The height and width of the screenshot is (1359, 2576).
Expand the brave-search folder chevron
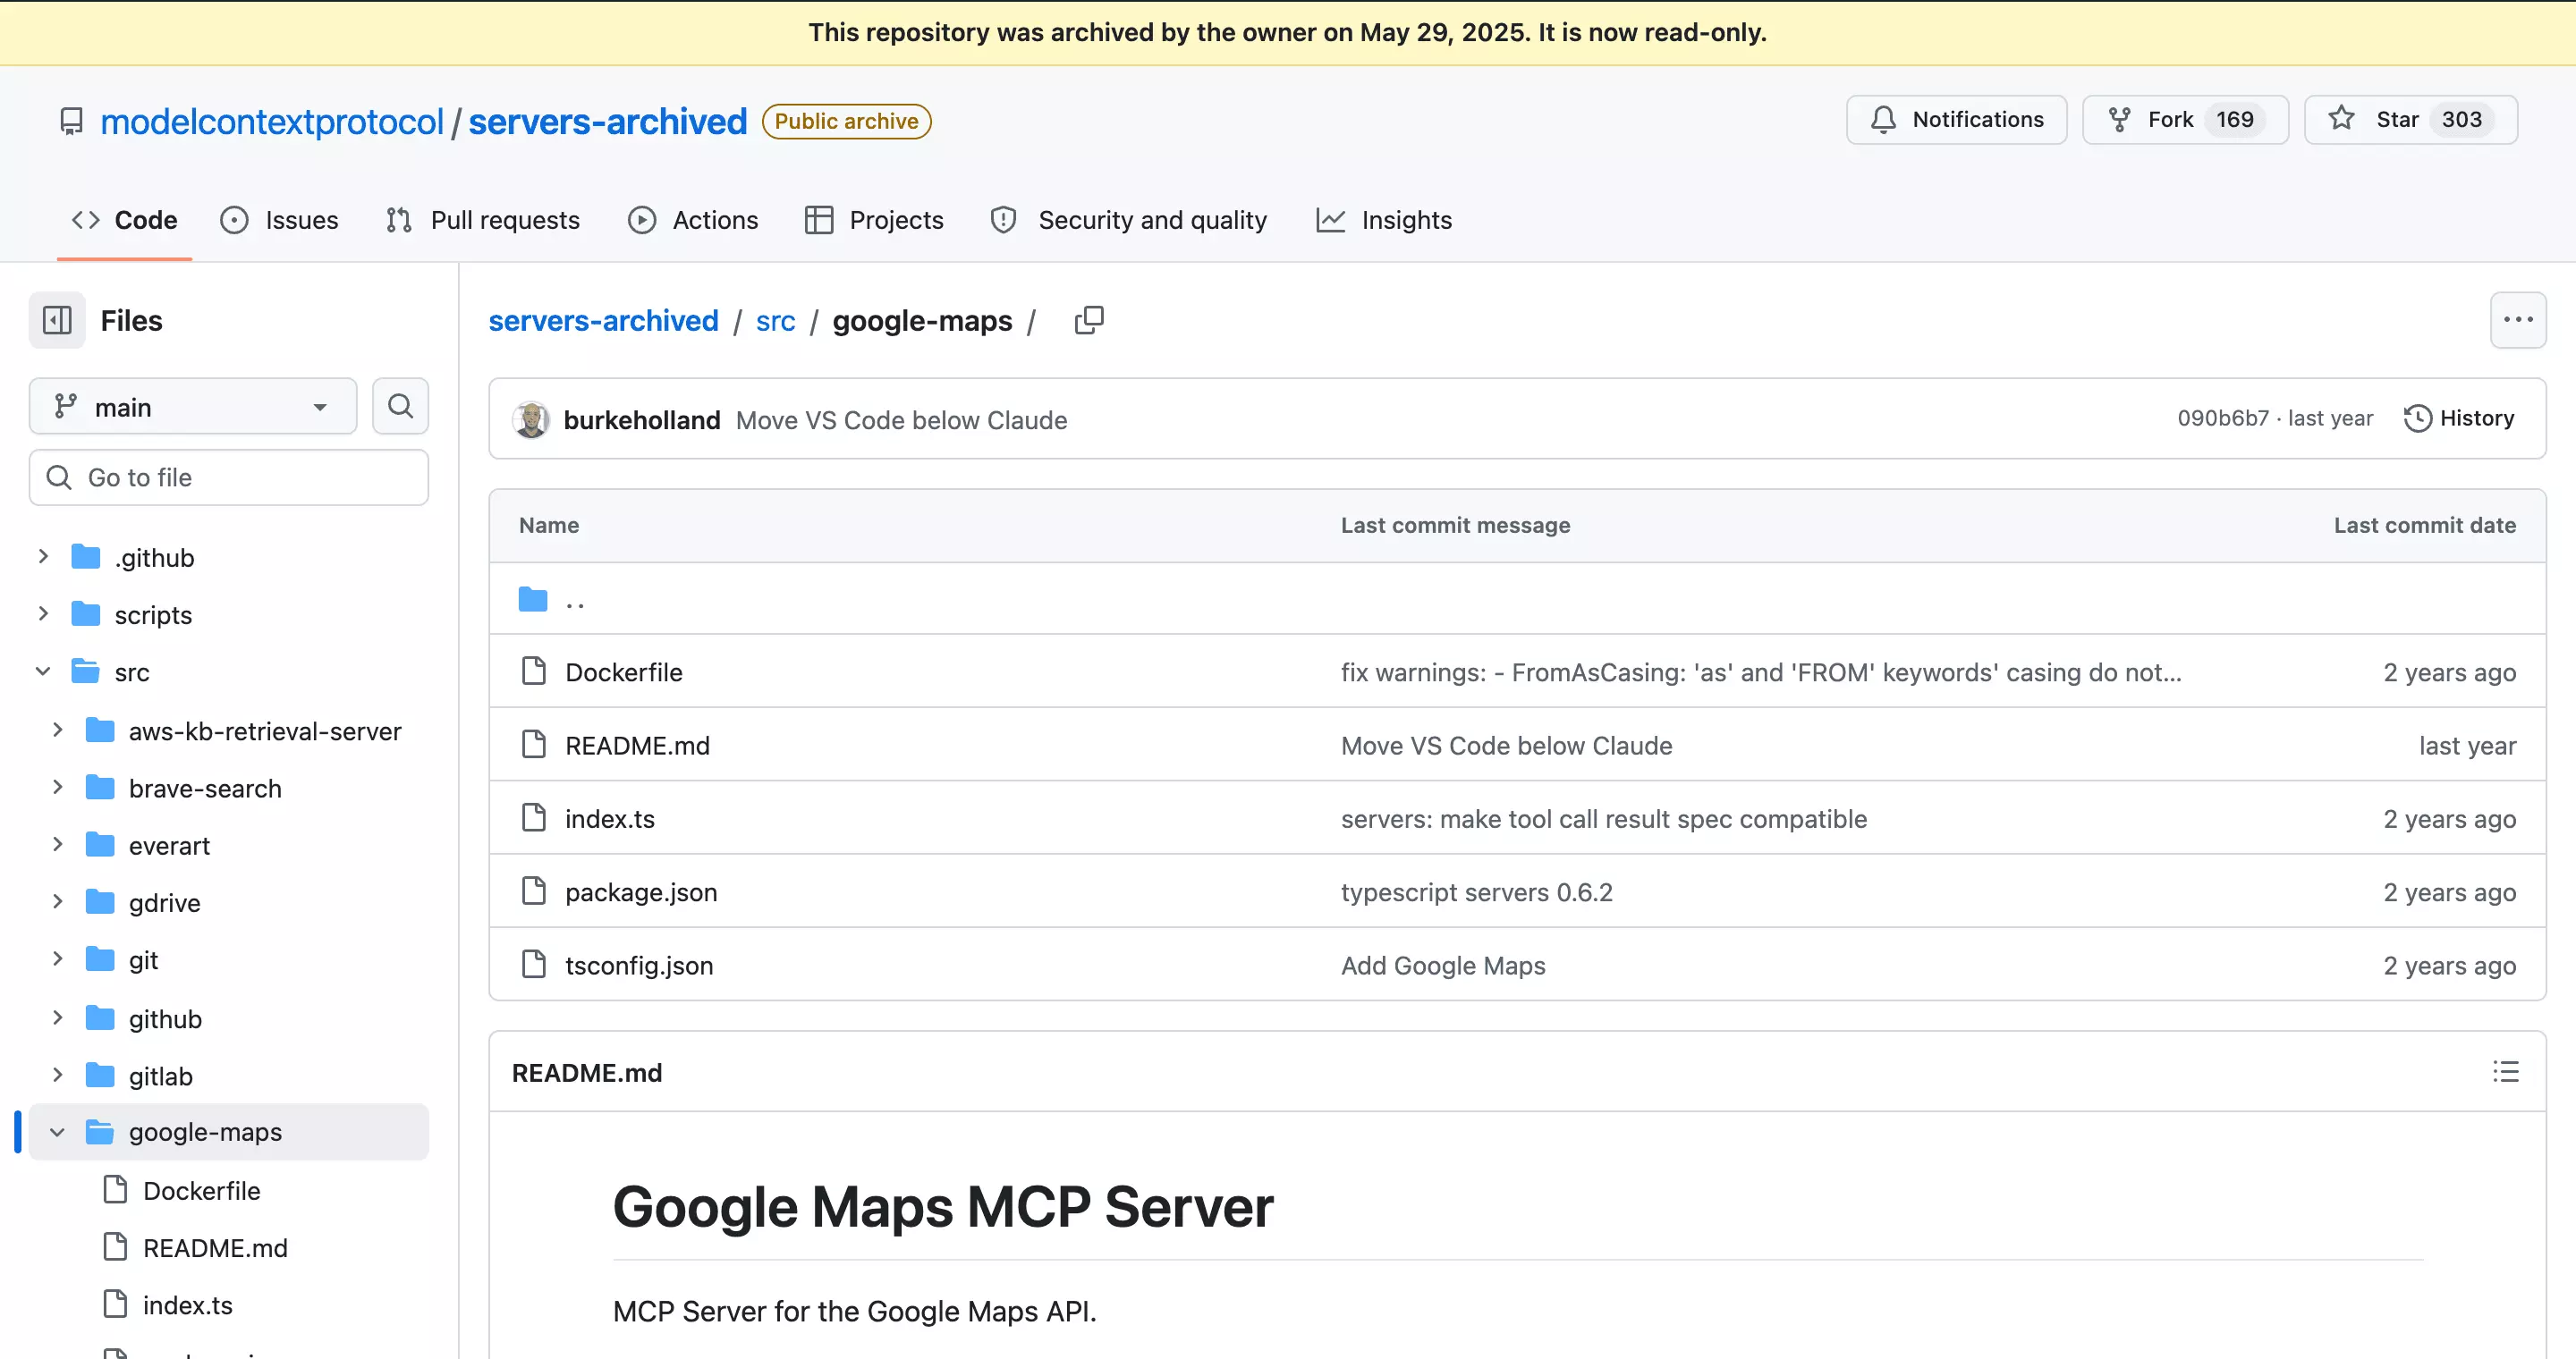coord(57,788)
